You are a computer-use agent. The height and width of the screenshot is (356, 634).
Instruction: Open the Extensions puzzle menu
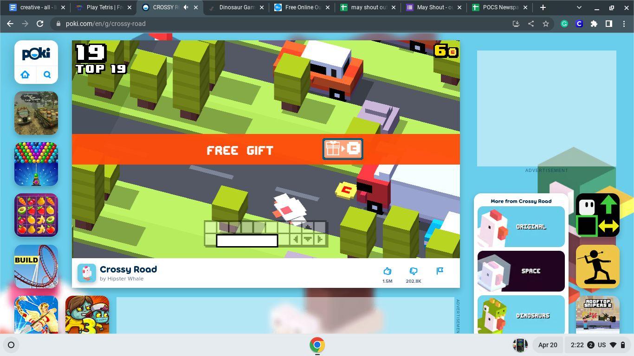(594, 24)
